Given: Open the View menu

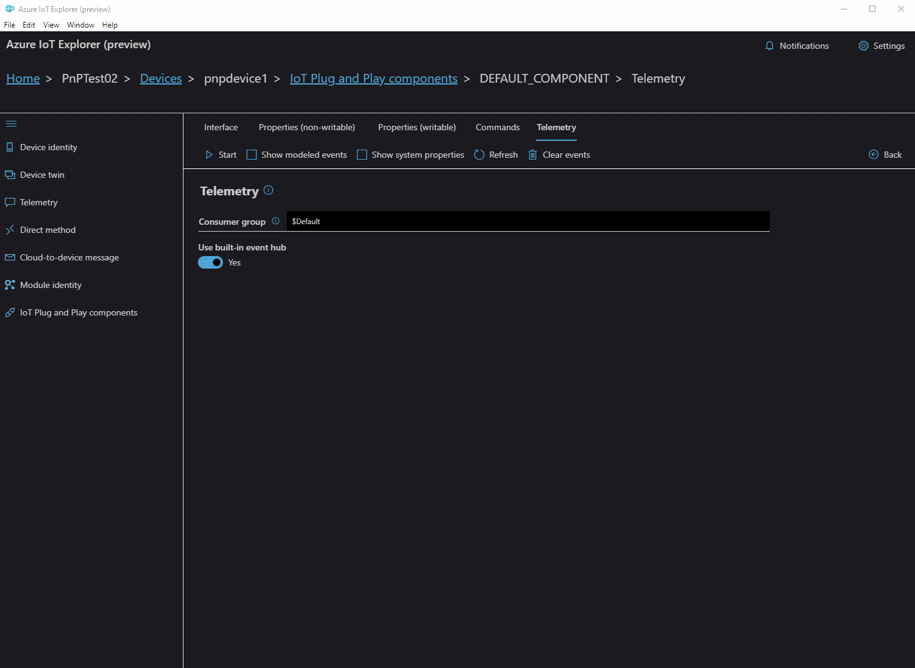Looking at the screenshot, I should pyautogui.click(x=51, y=25).
